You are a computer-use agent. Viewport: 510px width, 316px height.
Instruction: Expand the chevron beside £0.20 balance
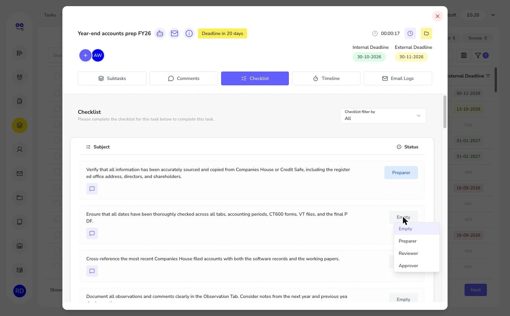(x=493, y=15)
